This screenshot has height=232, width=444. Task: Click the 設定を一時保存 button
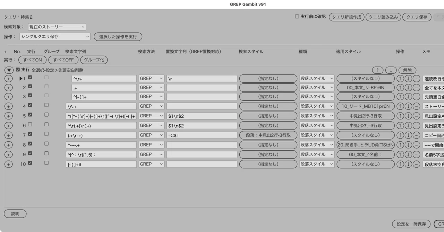[x=411, y=224]
